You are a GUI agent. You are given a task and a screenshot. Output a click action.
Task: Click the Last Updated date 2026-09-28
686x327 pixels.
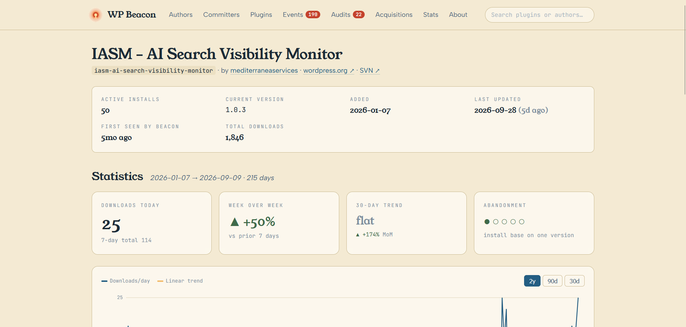click(x=495, y=110)
